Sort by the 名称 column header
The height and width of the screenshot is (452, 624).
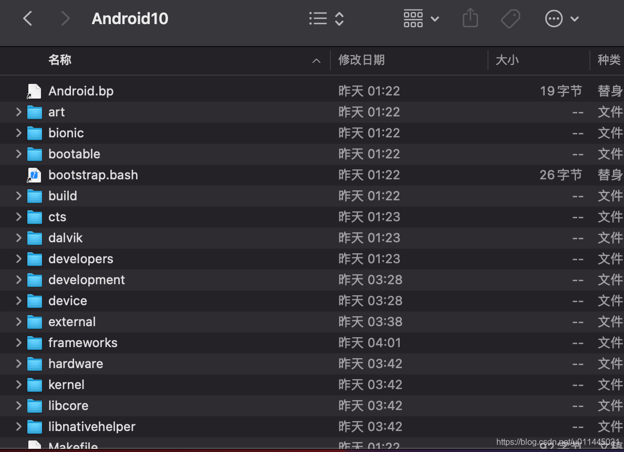click(x=60, y=60)
